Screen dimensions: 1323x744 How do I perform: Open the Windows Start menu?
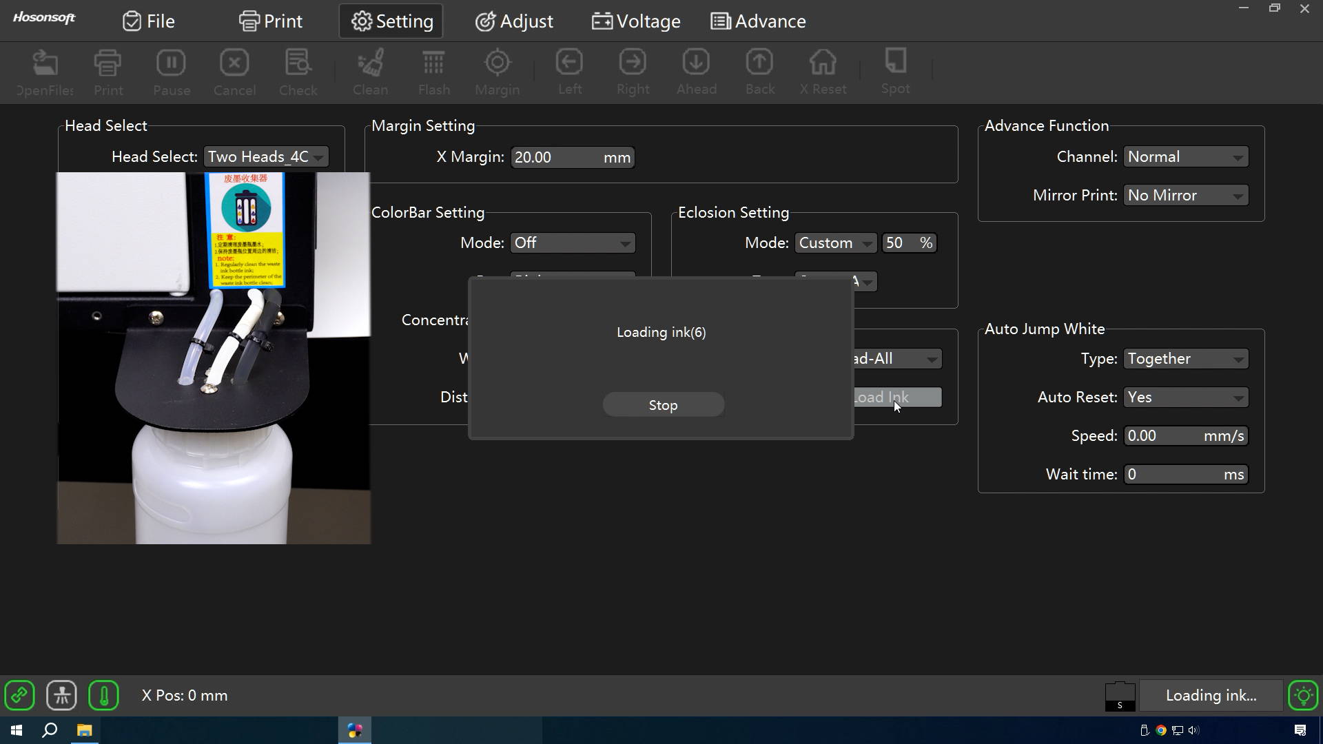pyautogui.click(x=17, y=730)
